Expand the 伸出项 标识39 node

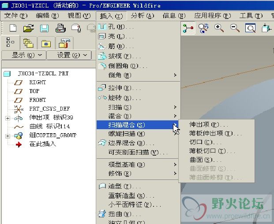[8, 118]
